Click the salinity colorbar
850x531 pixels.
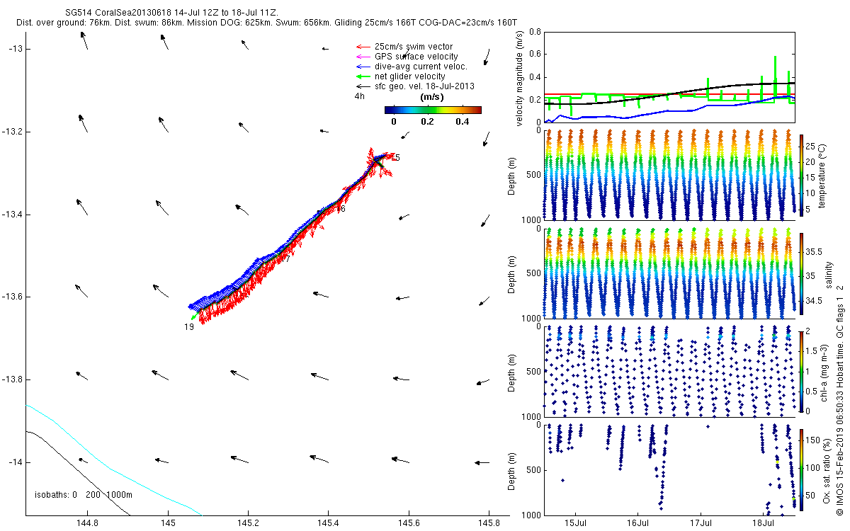point(801,273)
